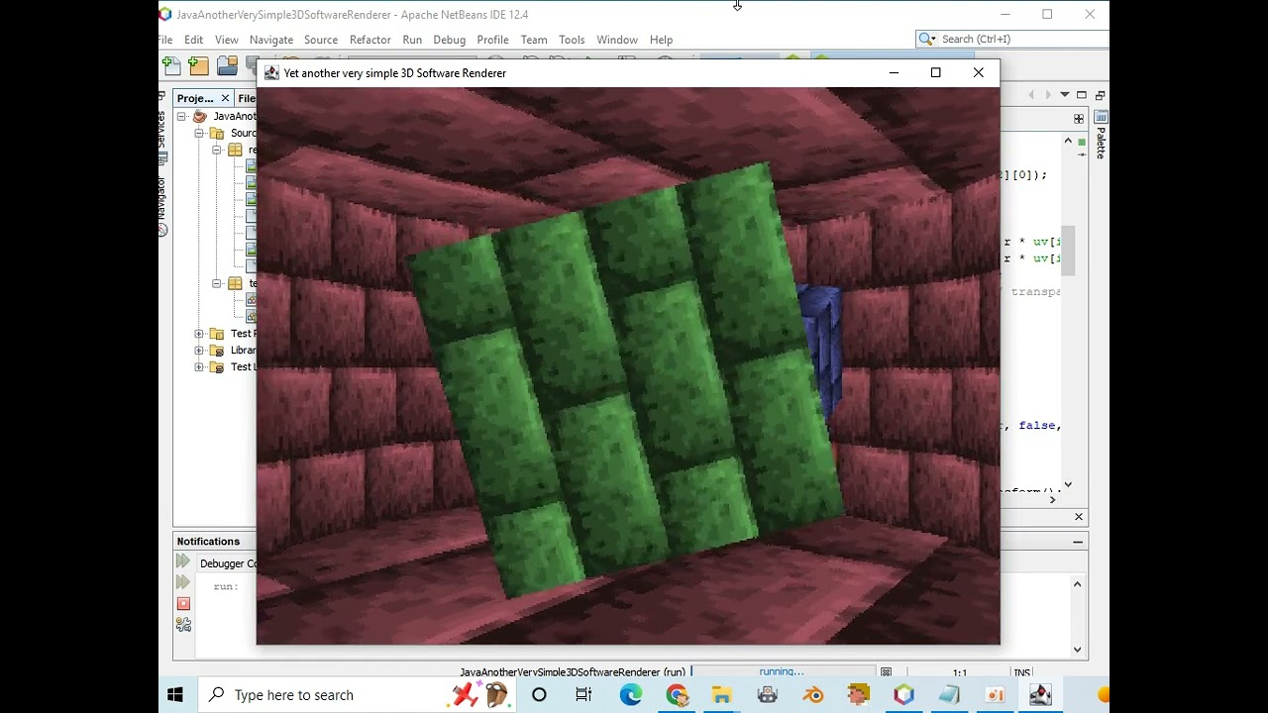Select the Source Packages folder icon

click(217, 134)
